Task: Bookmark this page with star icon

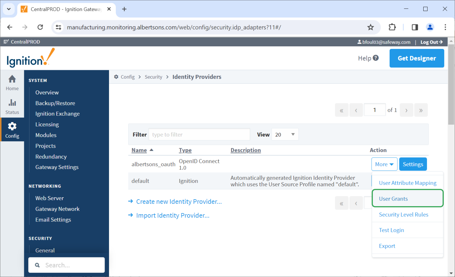Action: (x=371, y=27)
